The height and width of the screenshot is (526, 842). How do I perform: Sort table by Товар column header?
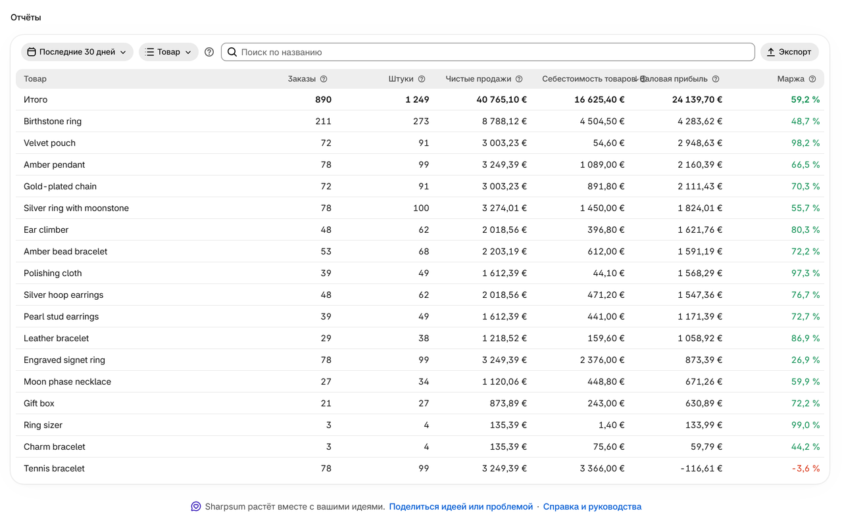(36, 79)
